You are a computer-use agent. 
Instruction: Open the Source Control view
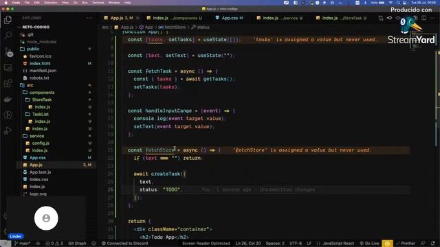(x=8, y=52)
